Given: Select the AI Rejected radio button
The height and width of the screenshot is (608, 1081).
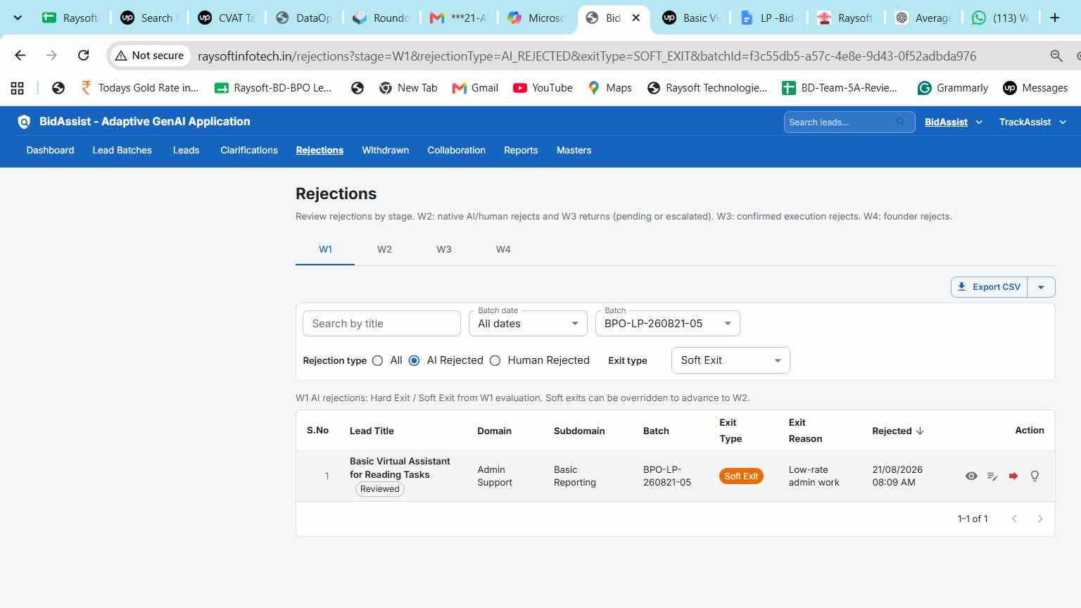Looking at the screenshot, I should pyautogui.click(x=415, y=360).
